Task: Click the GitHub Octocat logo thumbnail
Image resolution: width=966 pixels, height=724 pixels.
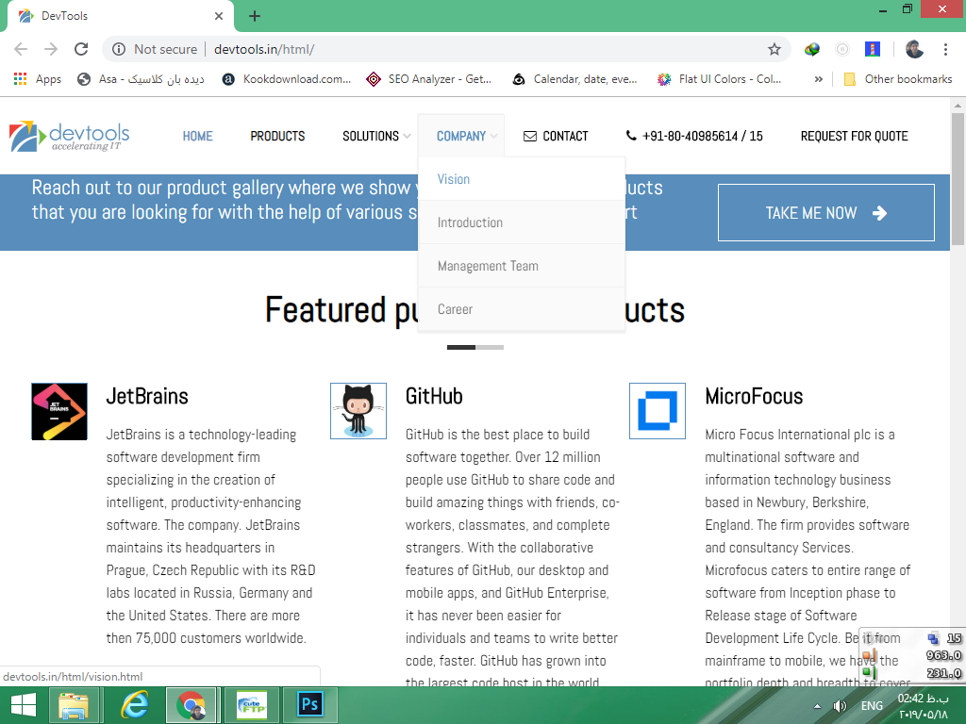Action: coord(358,411)
